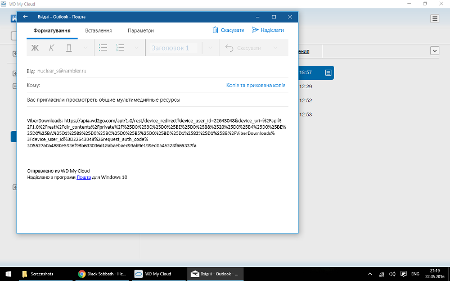Switch to the Outlook mail taskbar button

(215, 274)
